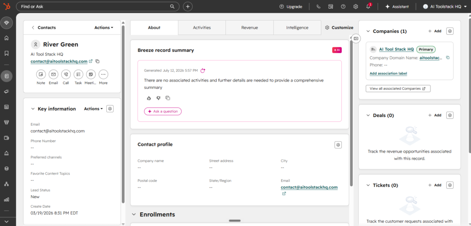Open Commerce wallet icon in sidebar
Viewport: 471px width, 226px height.
[6, 138]
